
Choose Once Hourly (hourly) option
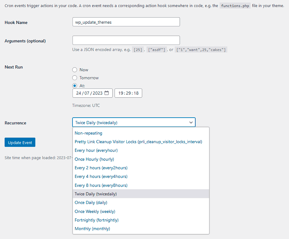(141, 159)
